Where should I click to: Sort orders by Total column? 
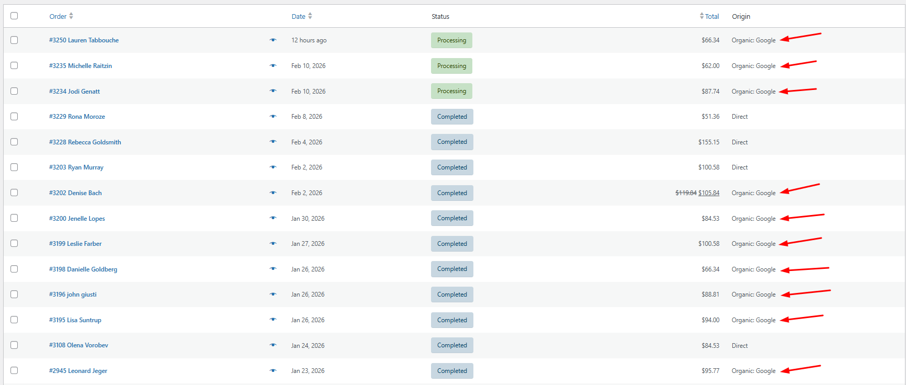coord(709,16)
